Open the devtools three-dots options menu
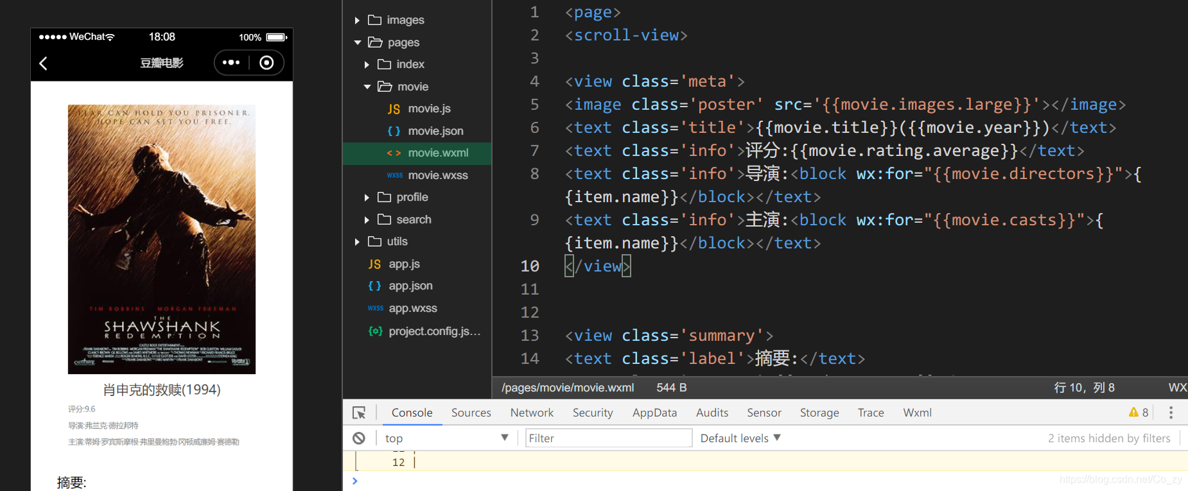This screenshot has height=491, width=1188. coord(1171,413)
